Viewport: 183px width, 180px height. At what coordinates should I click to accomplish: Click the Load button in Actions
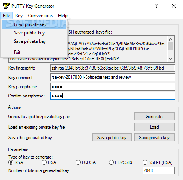154,127
